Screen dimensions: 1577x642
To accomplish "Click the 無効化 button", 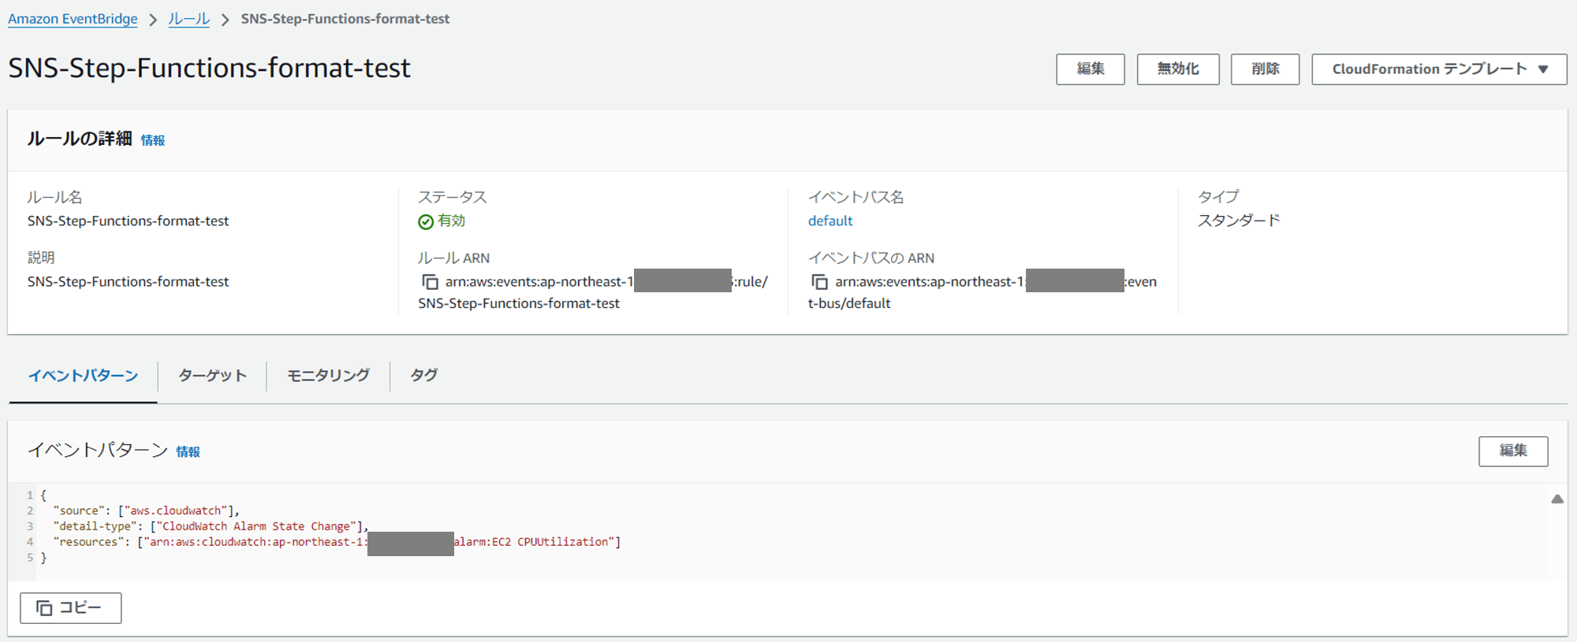I will pyautogui.click(x=1178, y=69).
